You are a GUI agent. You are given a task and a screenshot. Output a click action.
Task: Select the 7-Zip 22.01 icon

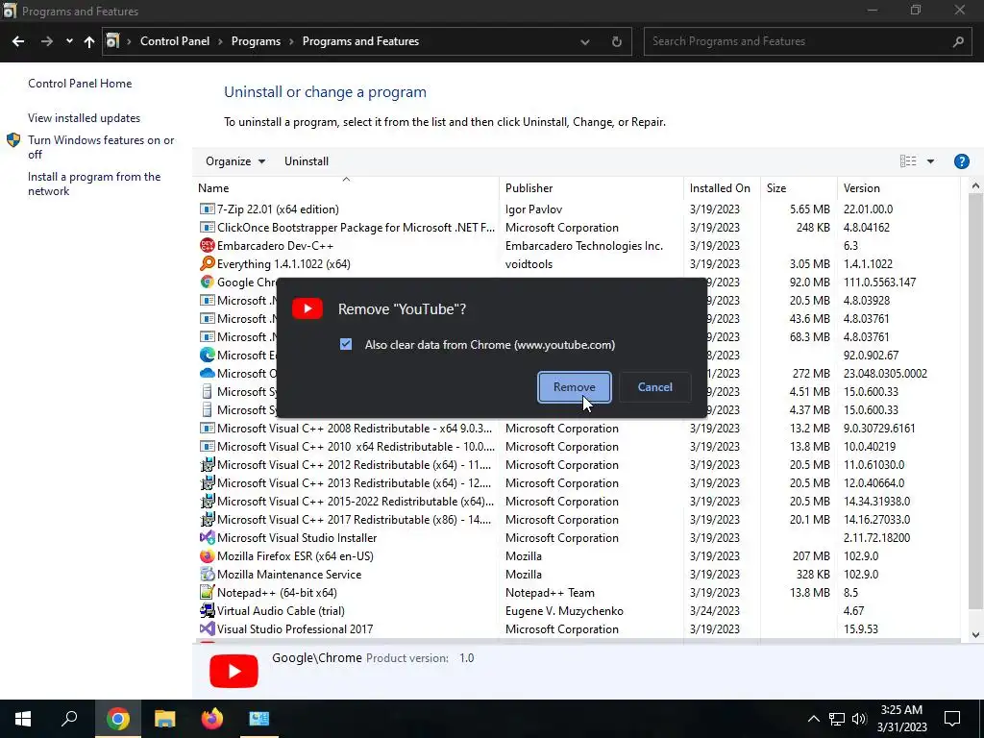(x=207, y=209)
